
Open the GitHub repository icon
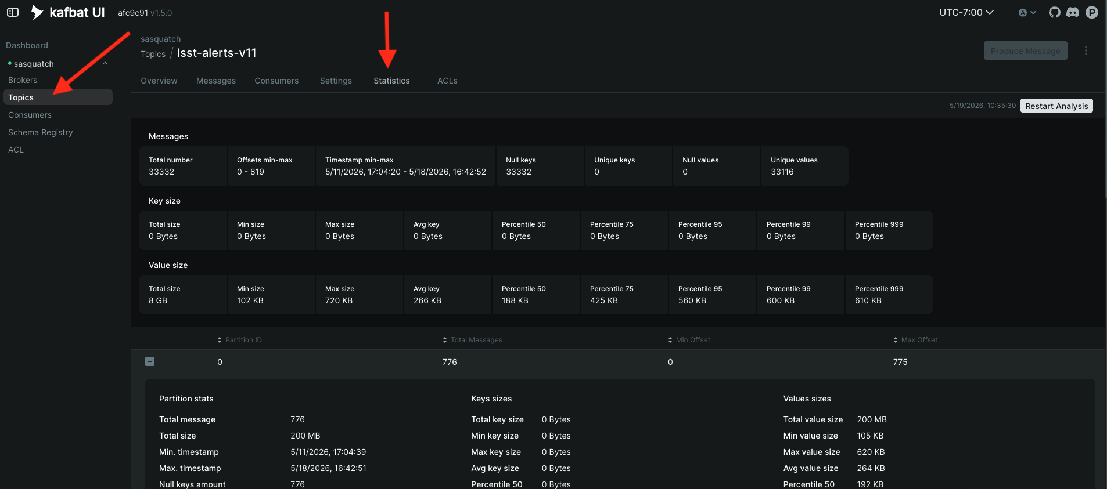coord(1054,12)
